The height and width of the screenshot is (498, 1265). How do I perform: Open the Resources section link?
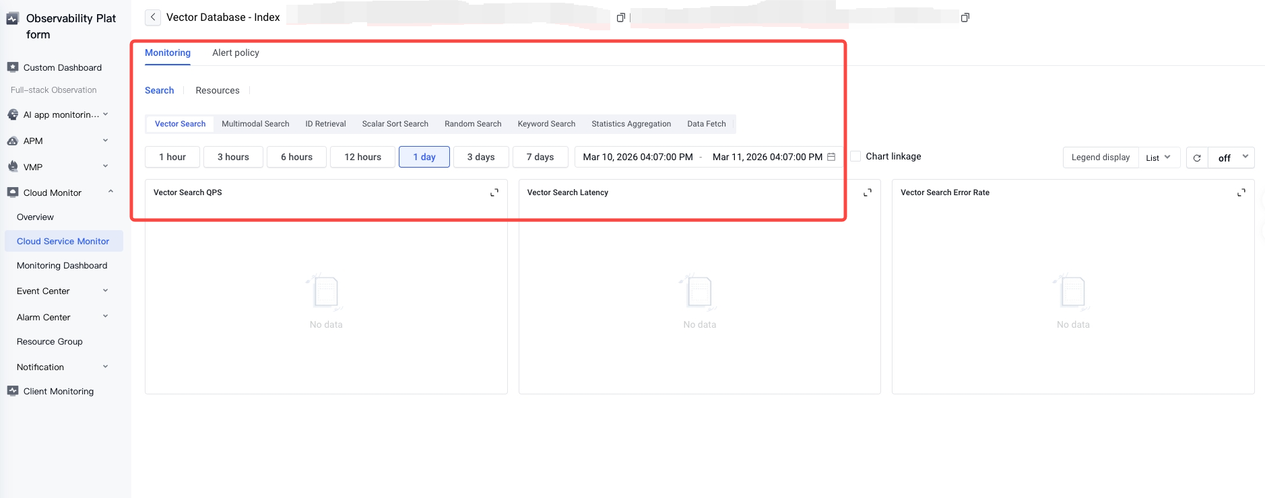(x=218, y=90)
